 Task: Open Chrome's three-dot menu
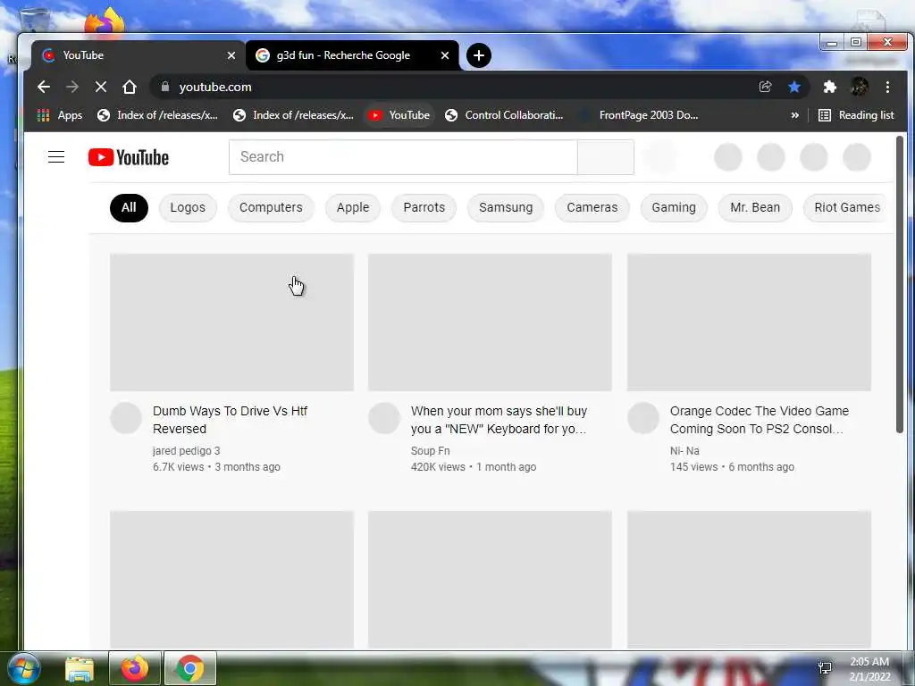click(x=887, y=87)
